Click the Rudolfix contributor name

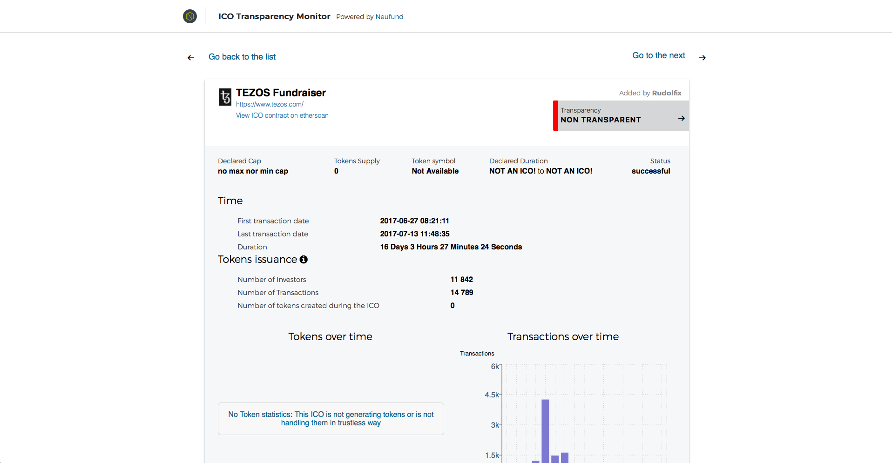(667, 93)
